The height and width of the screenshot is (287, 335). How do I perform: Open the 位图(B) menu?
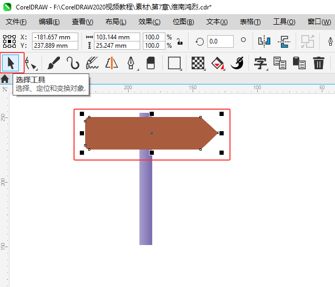[183, 22]
